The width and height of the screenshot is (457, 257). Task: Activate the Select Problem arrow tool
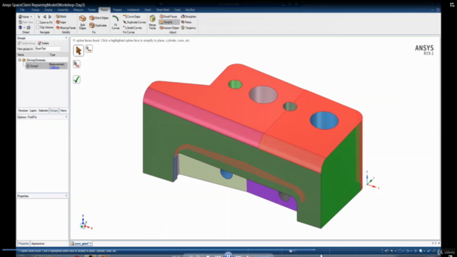[x=79, y=51]
